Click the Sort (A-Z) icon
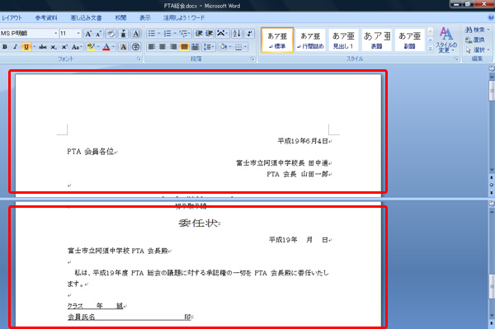Screen dimensions: 495x329 point(237,34)
